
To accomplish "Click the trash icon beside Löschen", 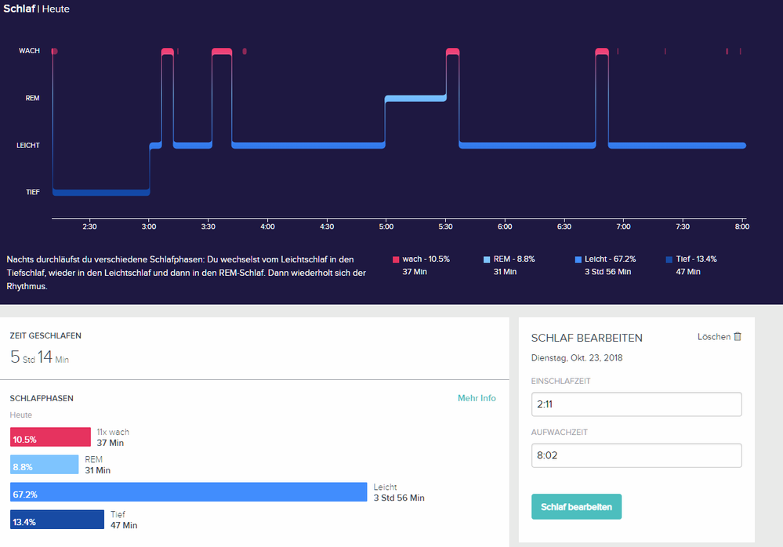I will coord(738,336).
